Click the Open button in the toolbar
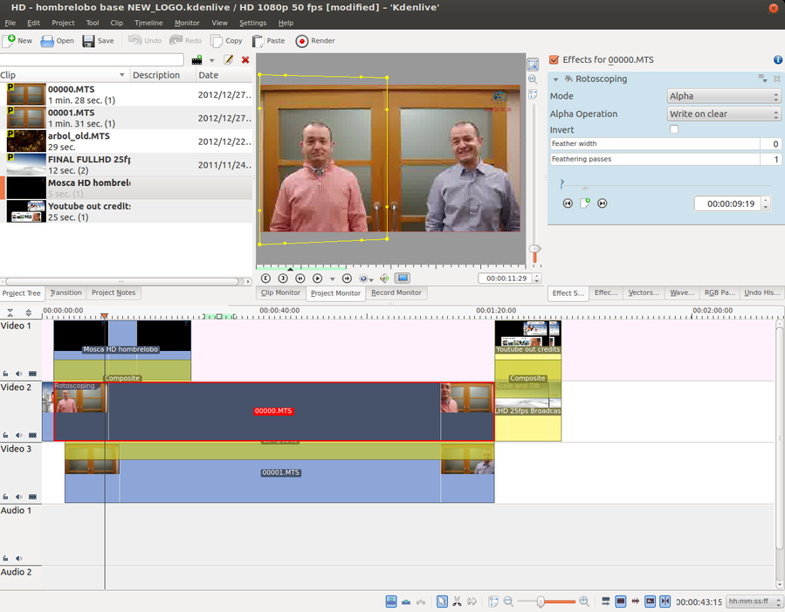785x612 pixels. [58, 41]
